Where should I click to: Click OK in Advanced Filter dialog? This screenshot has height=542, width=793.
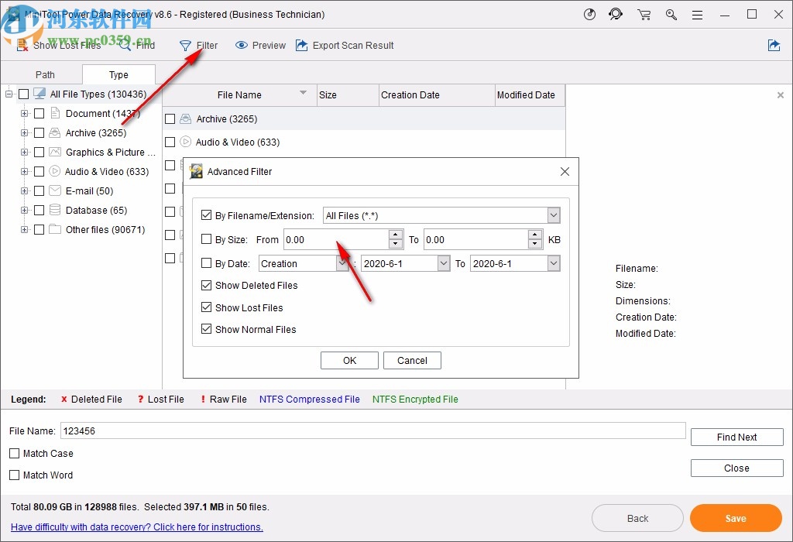349,360
